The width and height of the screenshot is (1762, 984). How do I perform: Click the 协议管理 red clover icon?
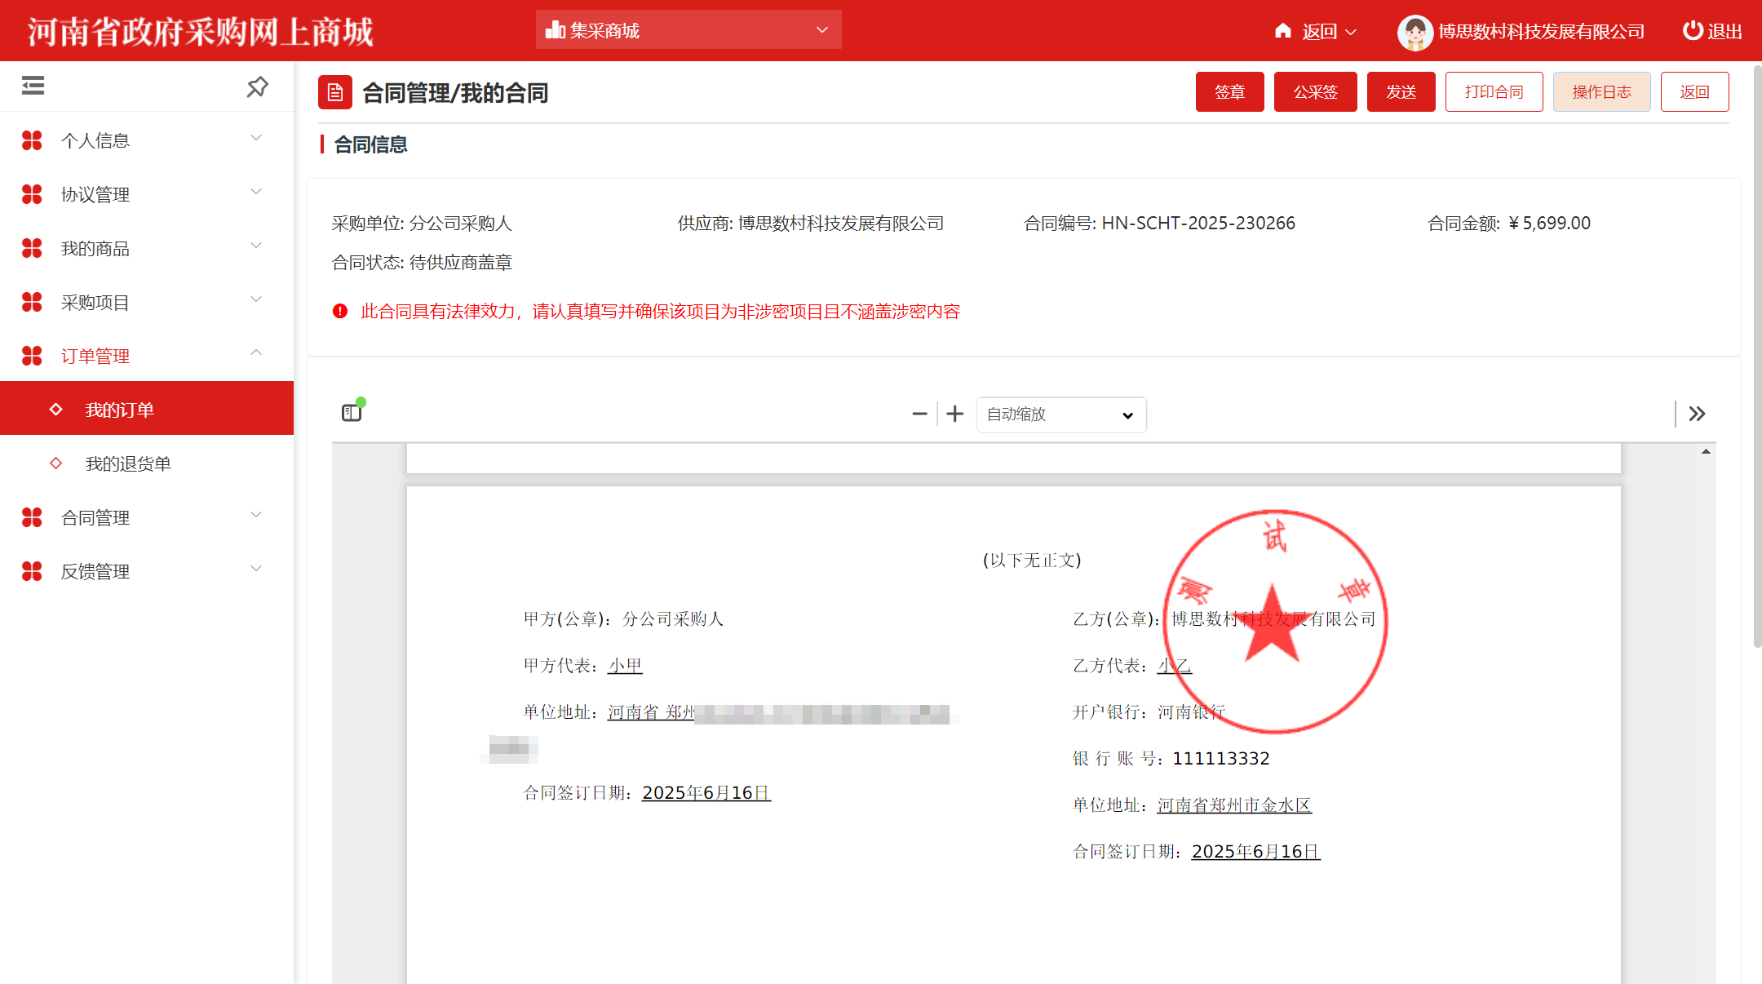(32, 194)
